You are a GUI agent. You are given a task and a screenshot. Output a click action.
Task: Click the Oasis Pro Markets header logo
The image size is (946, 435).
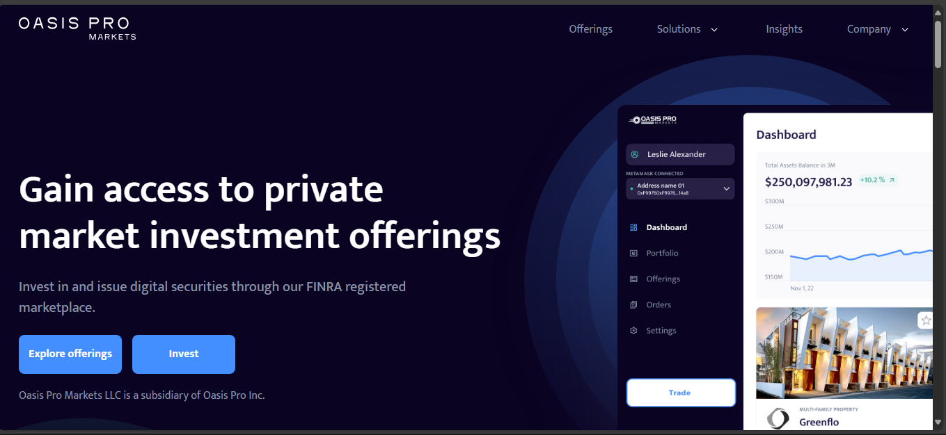pyautogui.click(x=77, y=28)
